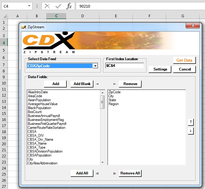The height and width of the screenshot is (189, 205).
Task: Close the ZipStream dialog
Action: (x=193, y=26)
